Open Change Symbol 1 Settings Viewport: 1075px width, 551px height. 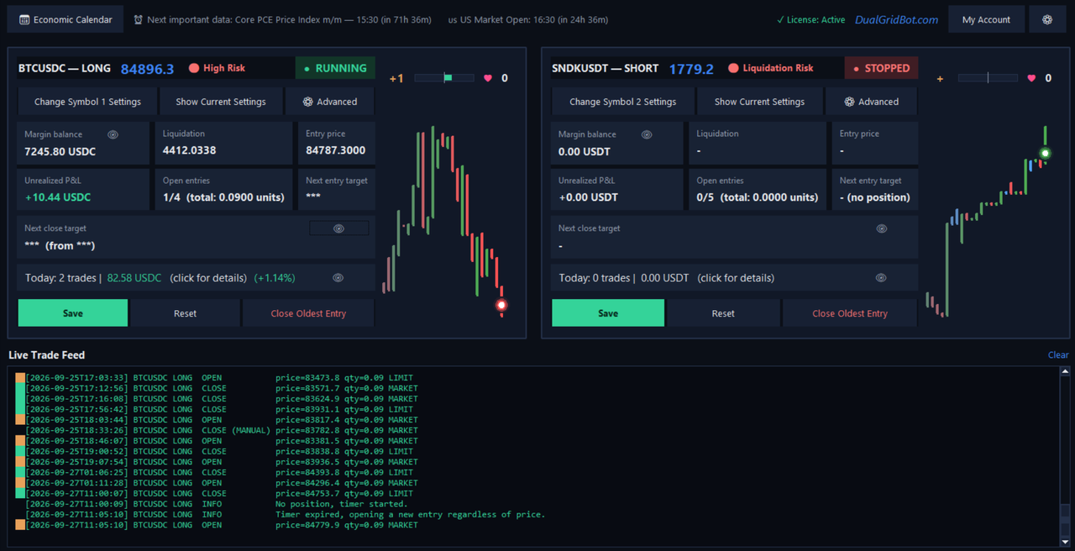click(x=87, y=102)
